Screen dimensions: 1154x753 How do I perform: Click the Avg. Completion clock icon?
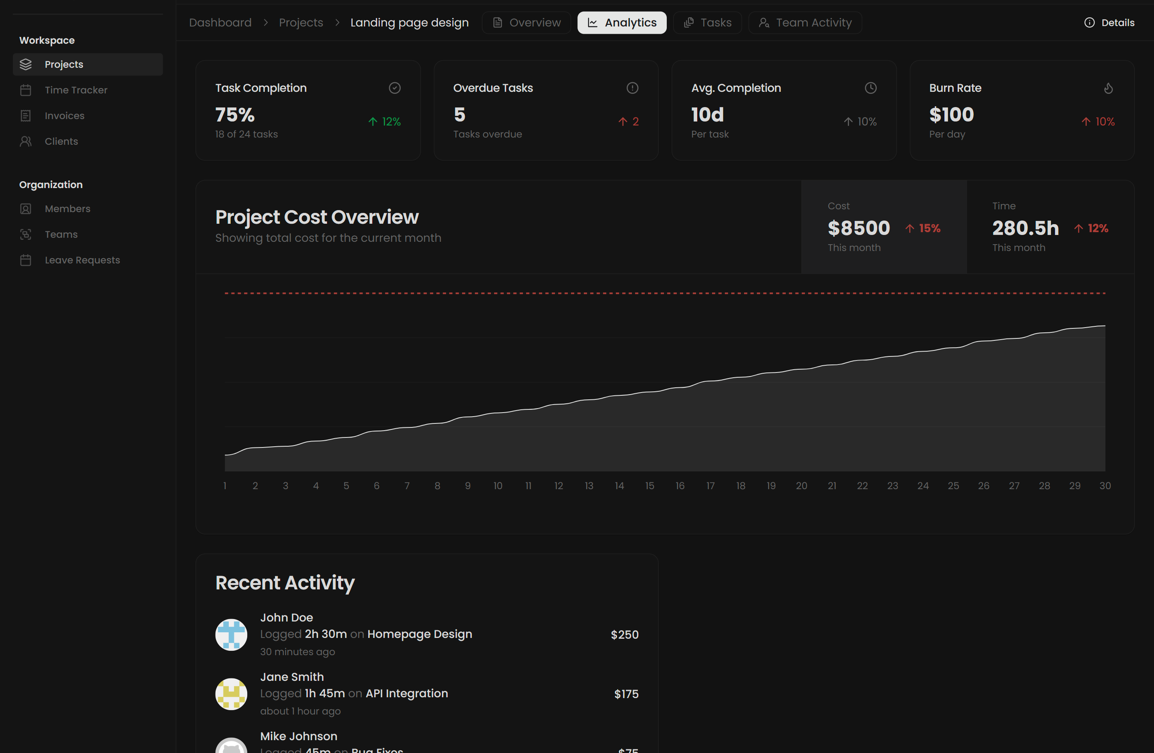click(871, 88)
